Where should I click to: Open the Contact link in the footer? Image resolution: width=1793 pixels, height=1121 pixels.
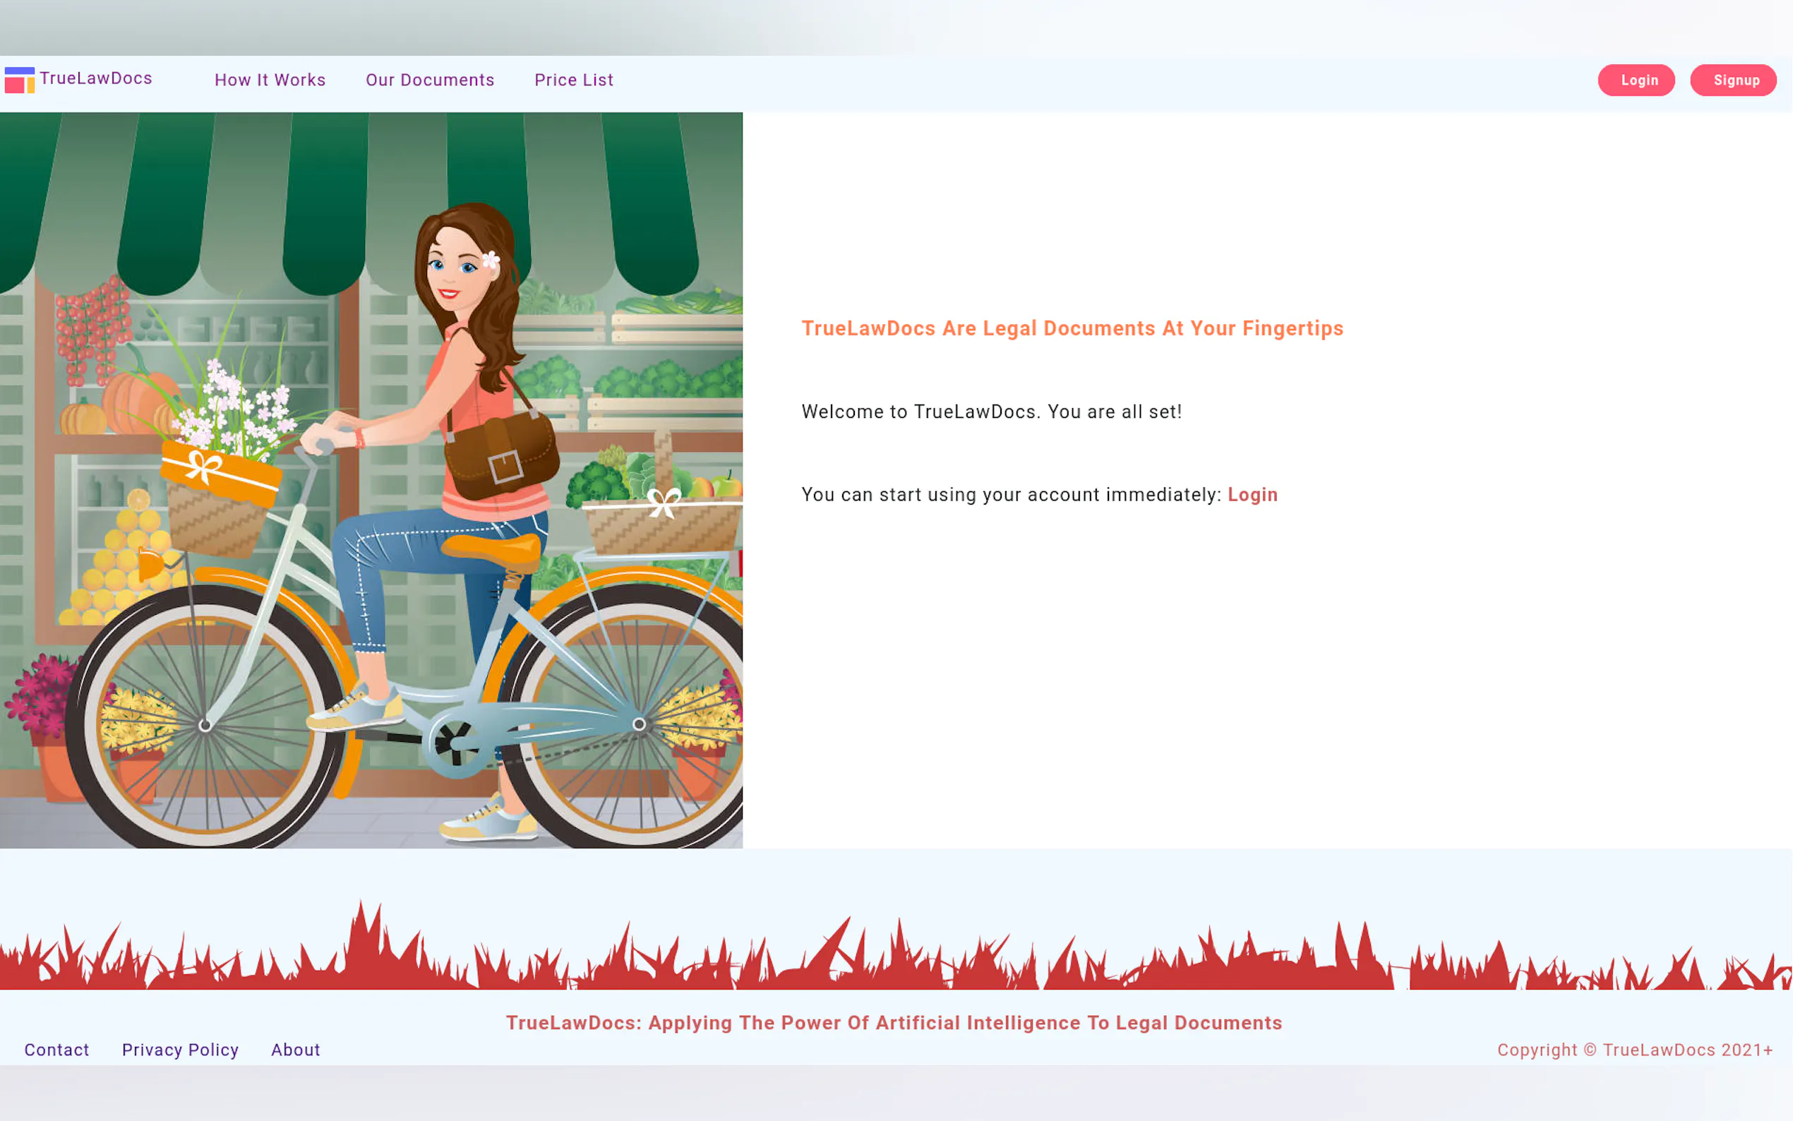56,1050
